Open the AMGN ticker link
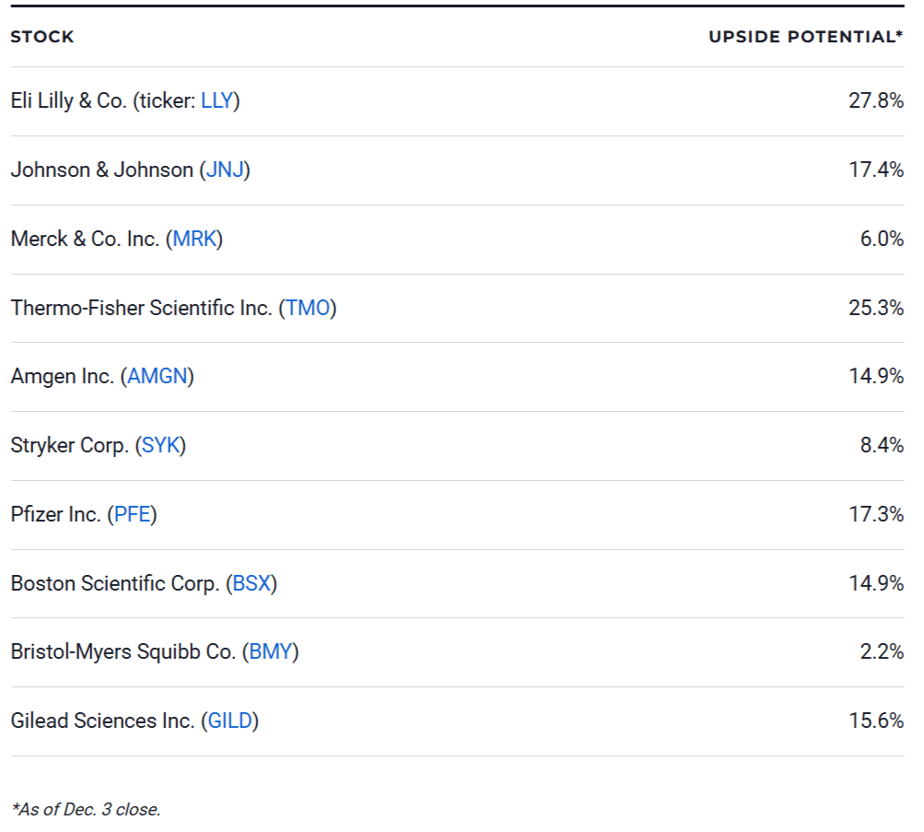Image resolution: width=924 pixels, height=832 pixels. point(157,377)
